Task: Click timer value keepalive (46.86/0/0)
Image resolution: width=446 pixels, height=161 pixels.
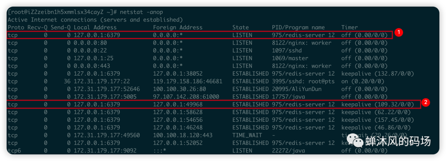Action: (376, 128)
